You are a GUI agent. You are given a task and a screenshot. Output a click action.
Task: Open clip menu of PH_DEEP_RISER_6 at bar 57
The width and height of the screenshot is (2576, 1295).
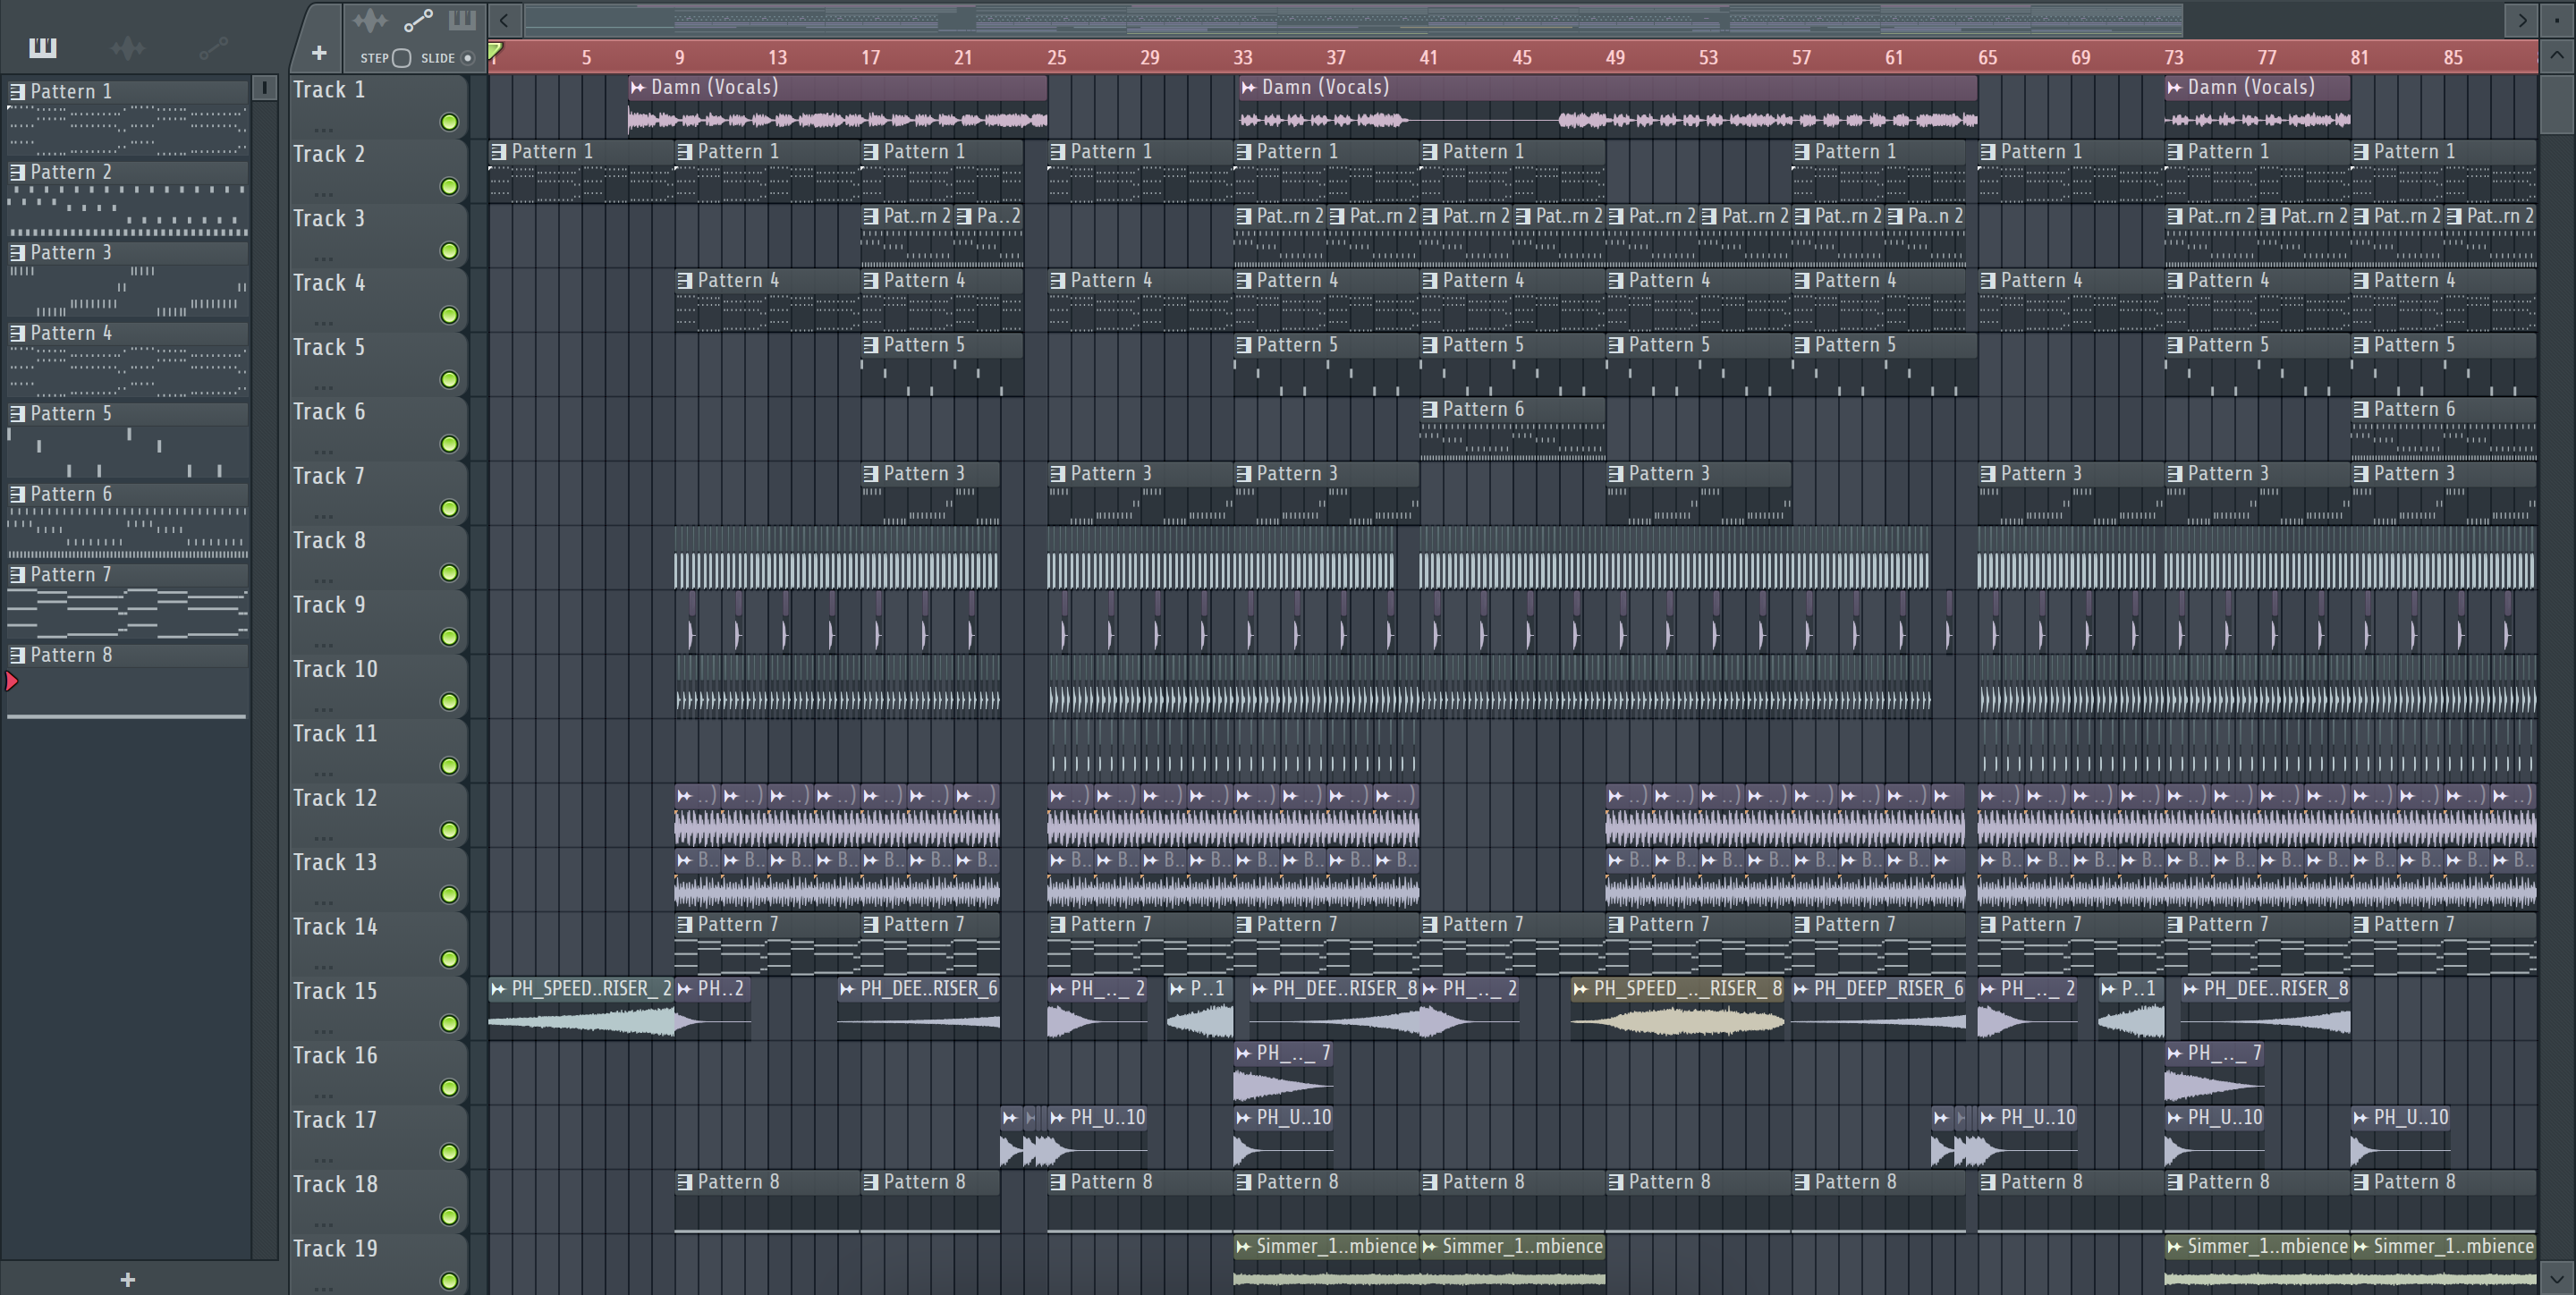pyautogui.click(x=1801, y=989)
